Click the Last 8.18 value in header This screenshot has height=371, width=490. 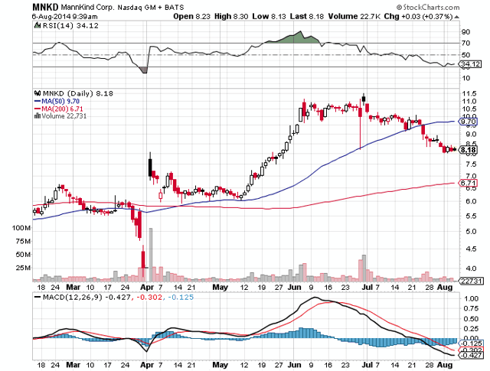tap(306, 16)
